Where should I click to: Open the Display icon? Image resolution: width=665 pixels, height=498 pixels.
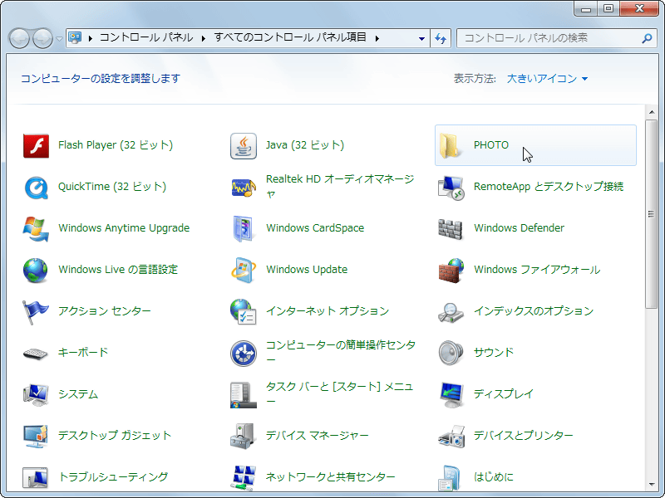pos(451,395)
